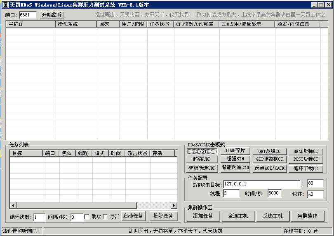Click the 时间 header in task list
This screenshot has width=334, height=236.
tap(117, 153)
